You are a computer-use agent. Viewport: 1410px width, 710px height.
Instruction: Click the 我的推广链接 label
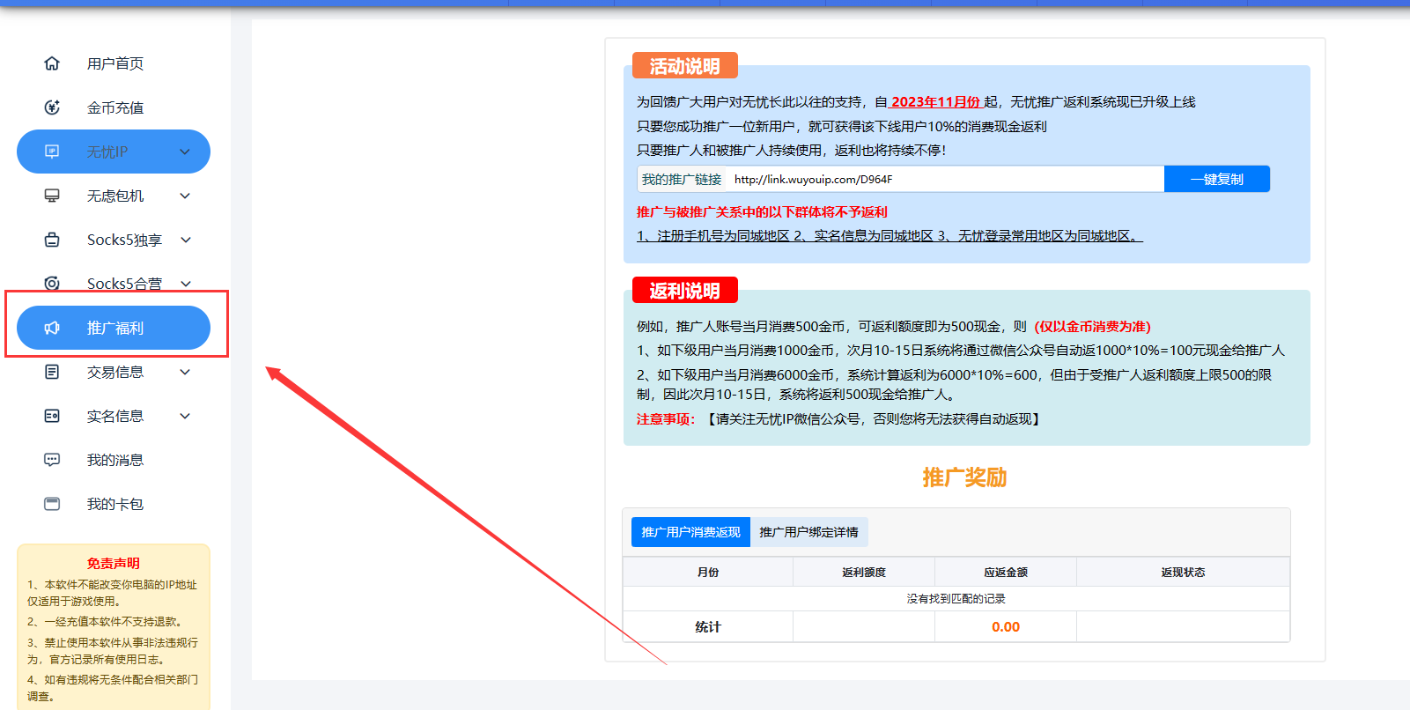coord(682,179)
